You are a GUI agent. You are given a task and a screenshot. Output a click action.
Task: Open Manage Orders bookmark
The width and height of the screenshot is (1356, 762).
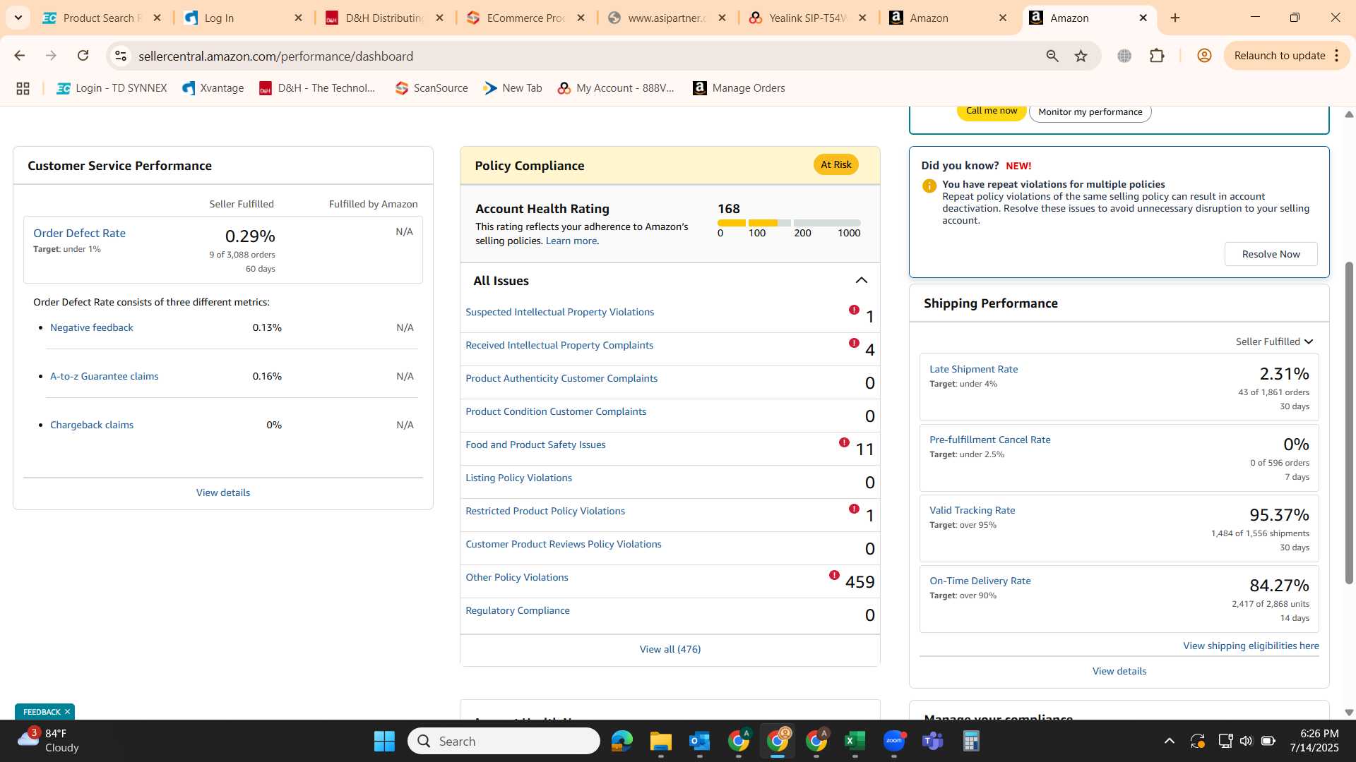coord(739,88)
